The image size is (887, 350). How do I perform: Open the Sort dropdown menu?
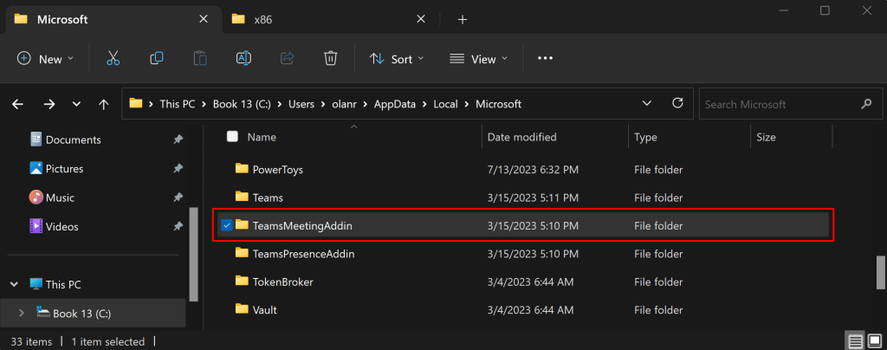coord(397,59)
